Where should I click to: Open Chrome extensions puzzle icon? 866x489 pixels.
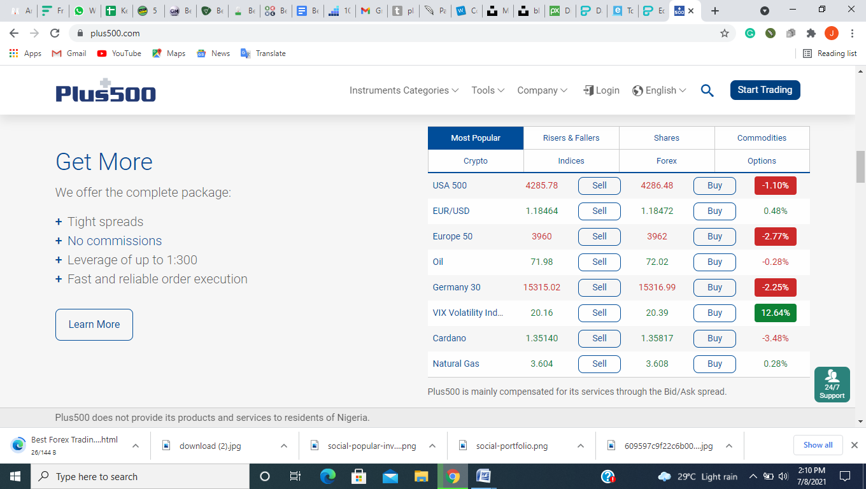pyautogui.click(x=811, y=33)
